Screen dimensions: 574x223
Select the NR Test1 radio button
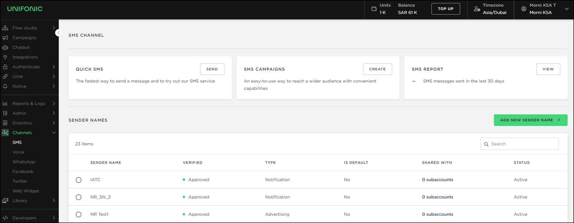click(79, 215)
